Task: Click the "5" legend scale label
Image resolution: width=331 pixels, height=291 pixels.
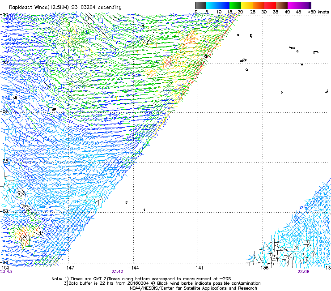Action: 207,12
